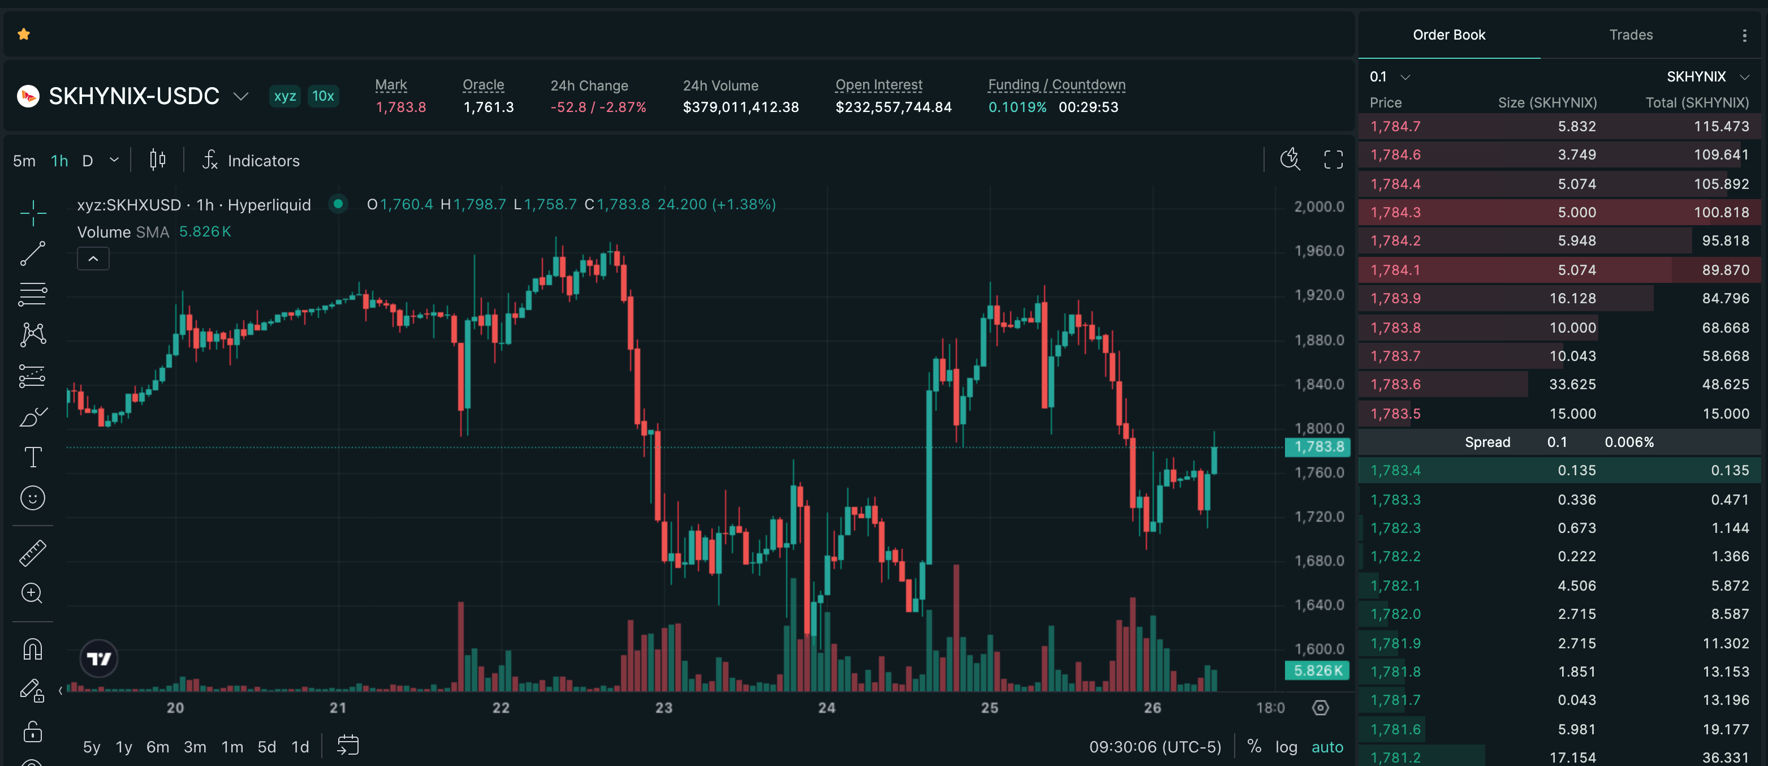The image size is (1768, 766).
Task: Switch to the Trades tab
Action: [x=1630, y=35]
